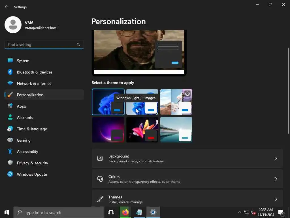Open the System settings category

44,61
